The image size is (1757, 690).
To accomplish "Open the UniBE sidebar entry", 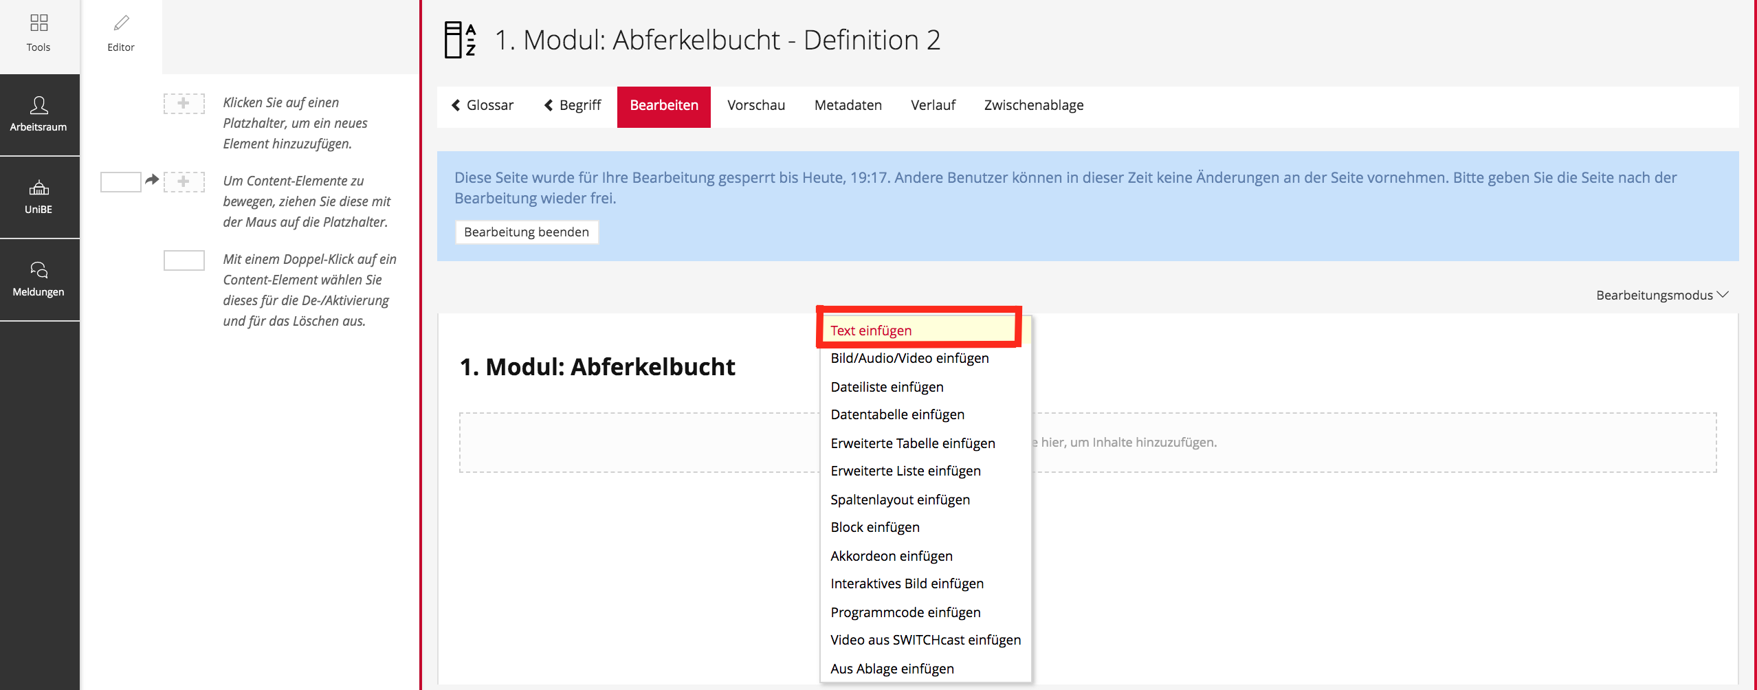I will click(x=39, y=197).
